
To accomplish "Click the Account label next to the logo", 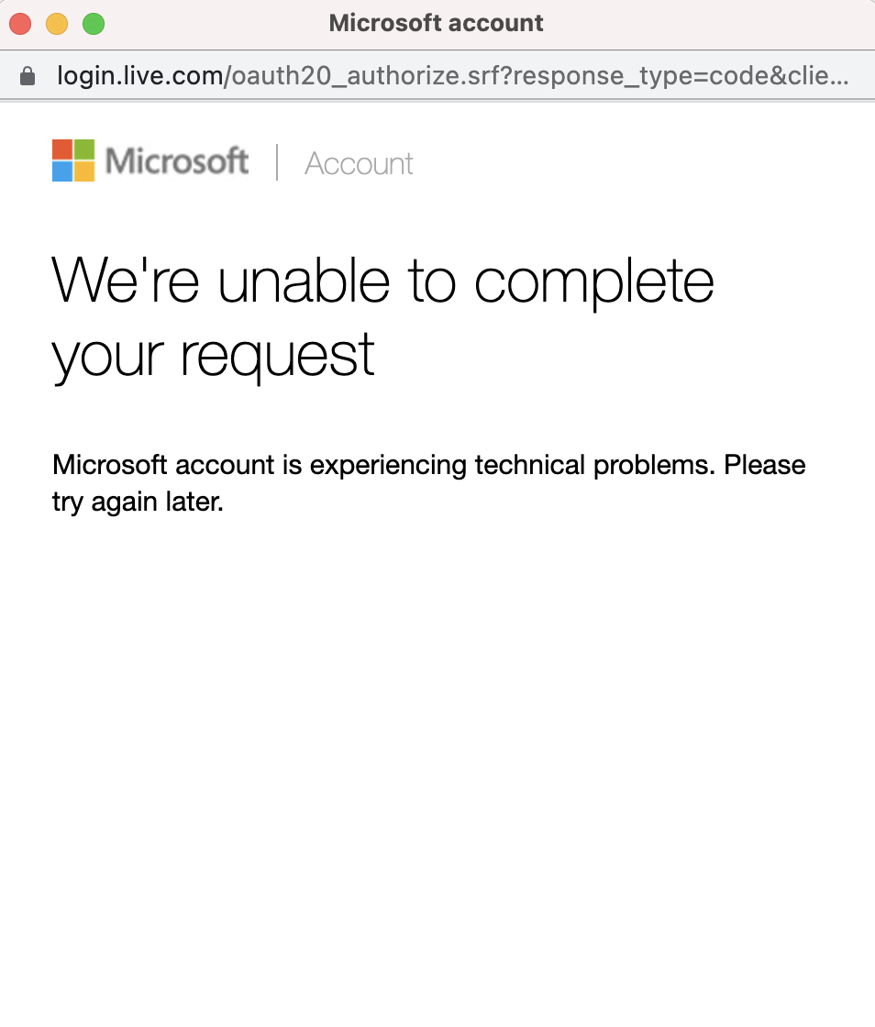I will click(x=358, y=163).
